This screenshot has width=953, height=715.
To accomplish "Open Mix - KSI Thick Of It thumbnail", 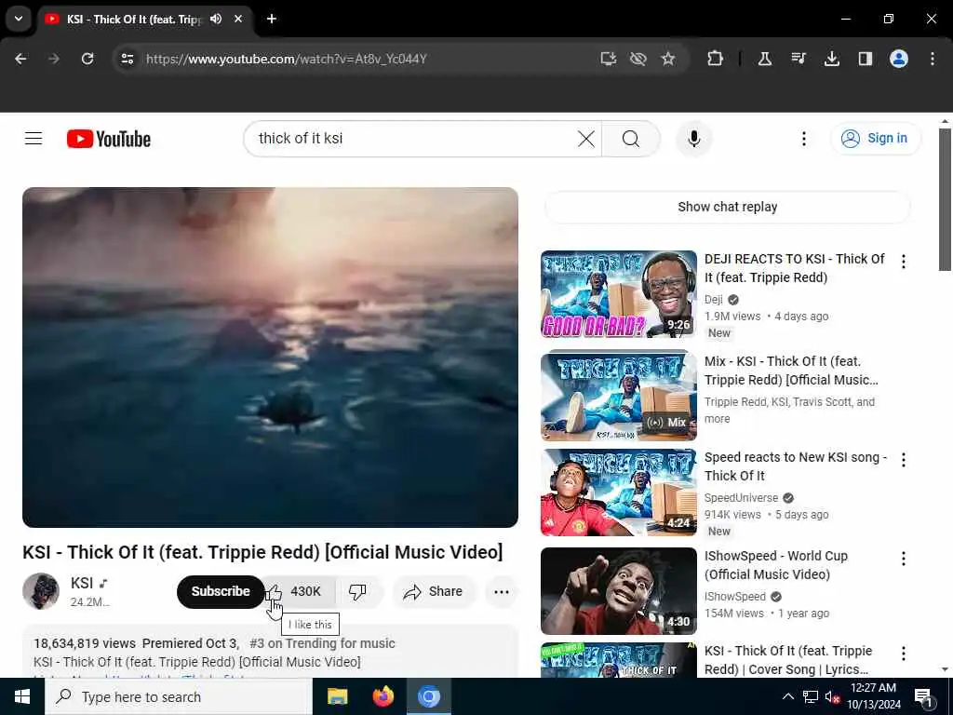I will point(619,395).
